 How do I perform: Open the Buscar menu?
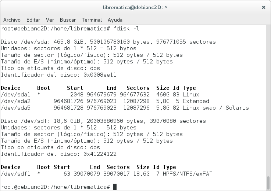(x=68, y=20)
